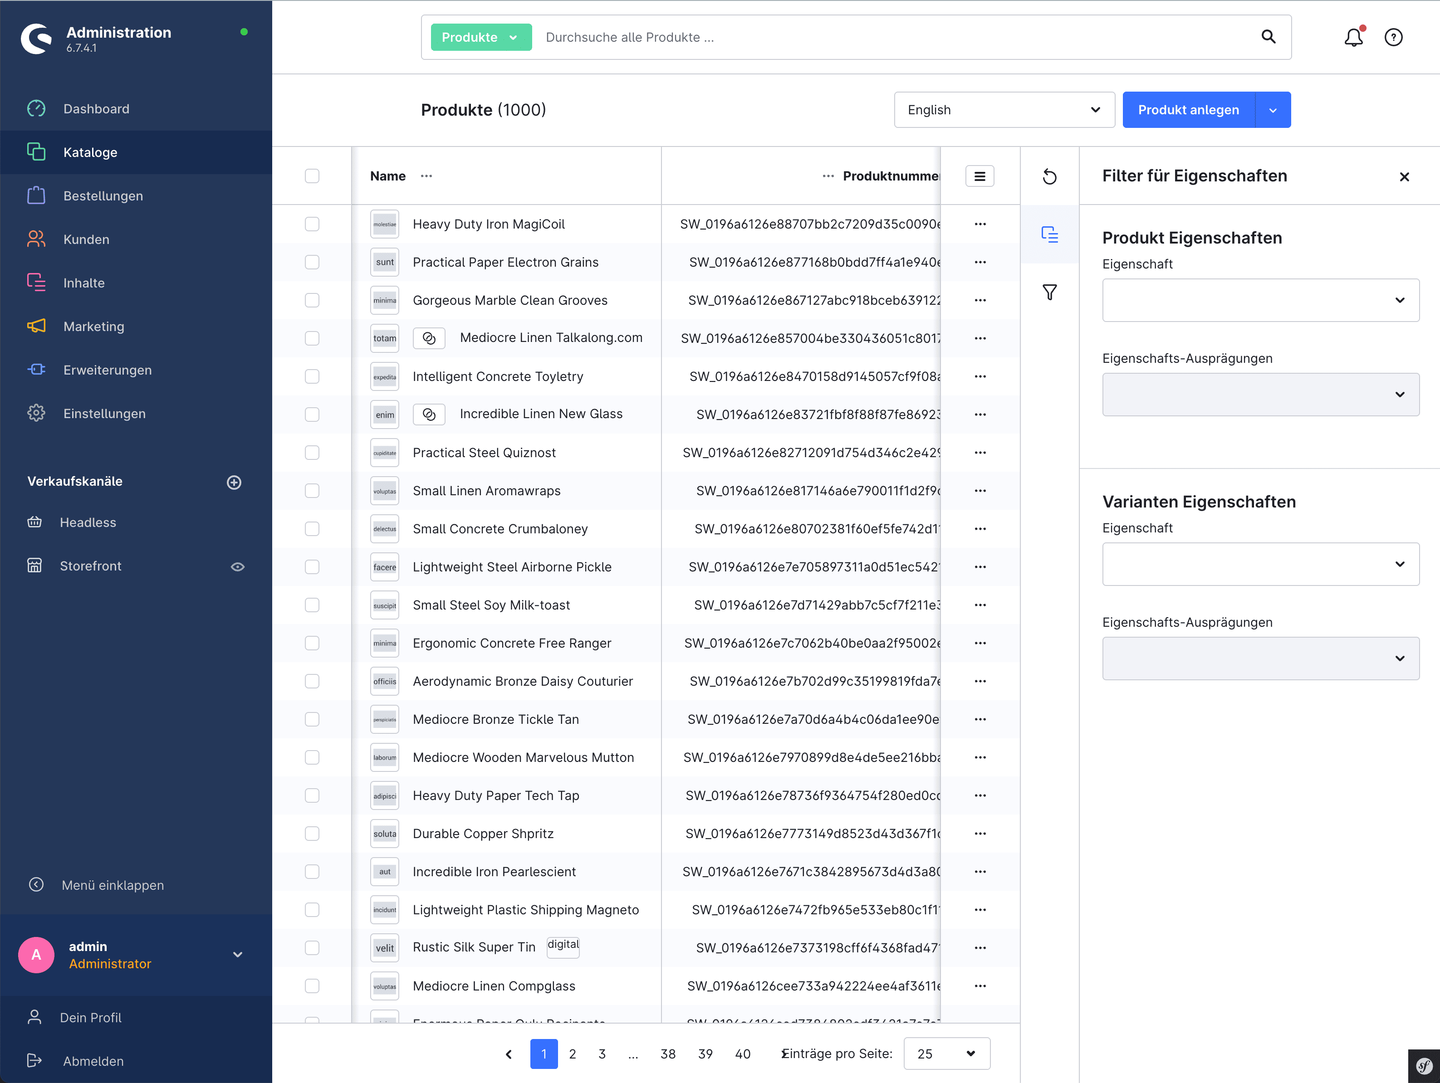Open Bestellungen in sidebar menu
1440x1083 pixels.
click(103, 196)
